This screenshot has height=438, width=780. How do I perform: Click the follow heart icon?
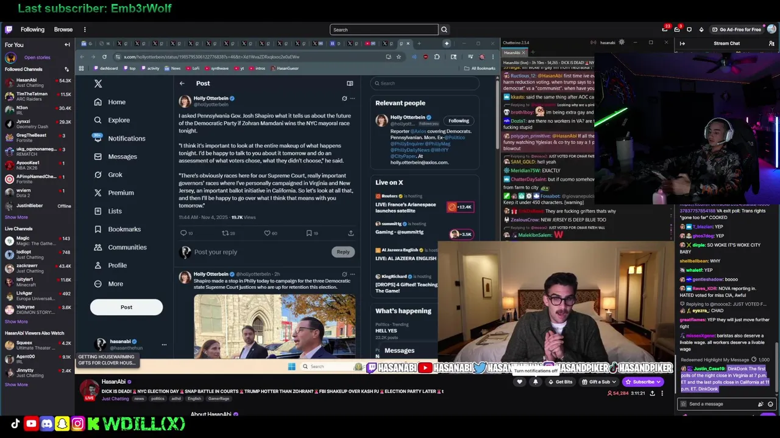click(519, 382)
